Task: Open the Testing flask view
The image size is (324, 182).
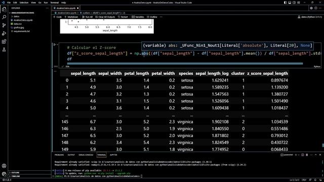Action: (x=4, y=50)
